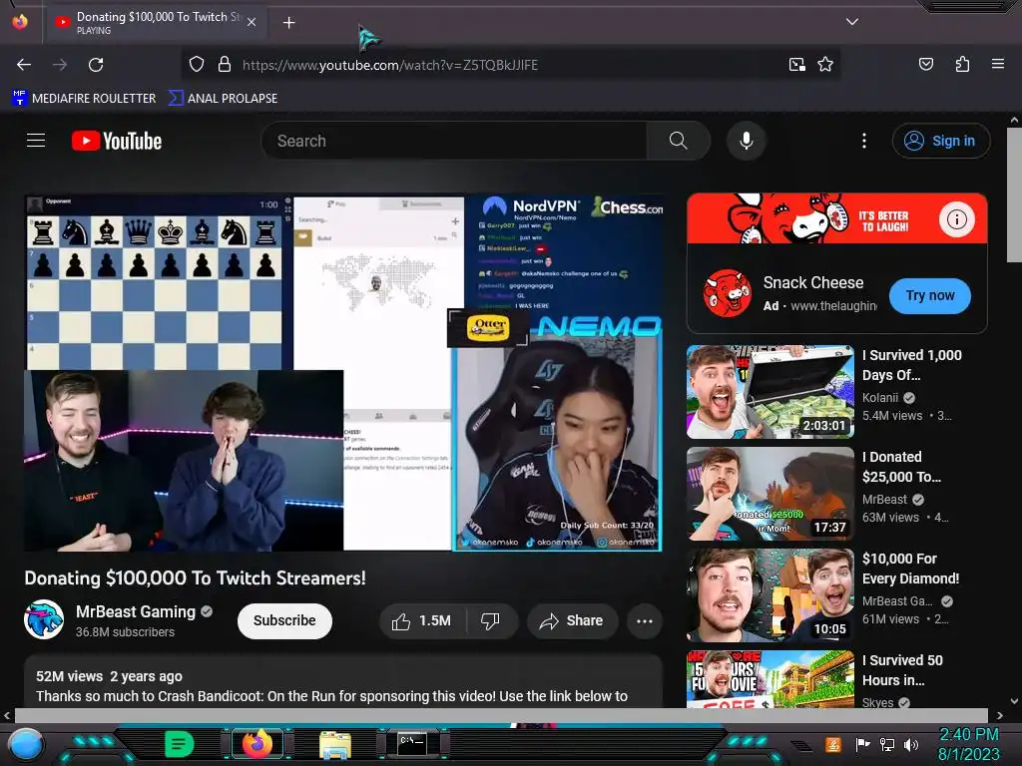Expand the video description box
The height and width of the screenshot is (766, 1022).
(343, 681)
